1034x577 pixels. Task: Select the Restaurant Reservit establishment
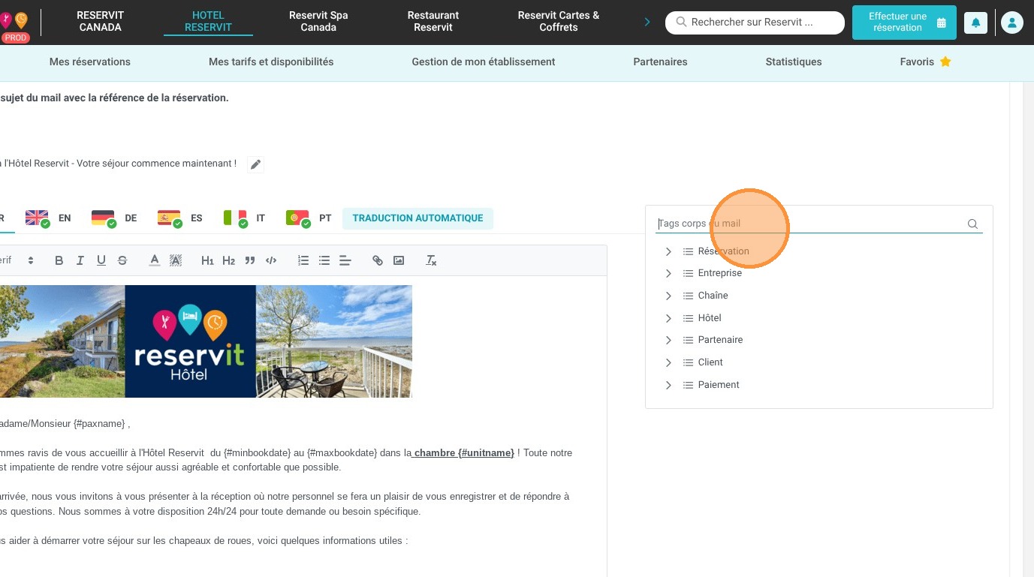tap(433, 21)
